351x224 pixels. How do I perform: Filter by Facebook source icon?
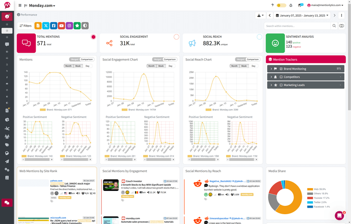point(54,26)
